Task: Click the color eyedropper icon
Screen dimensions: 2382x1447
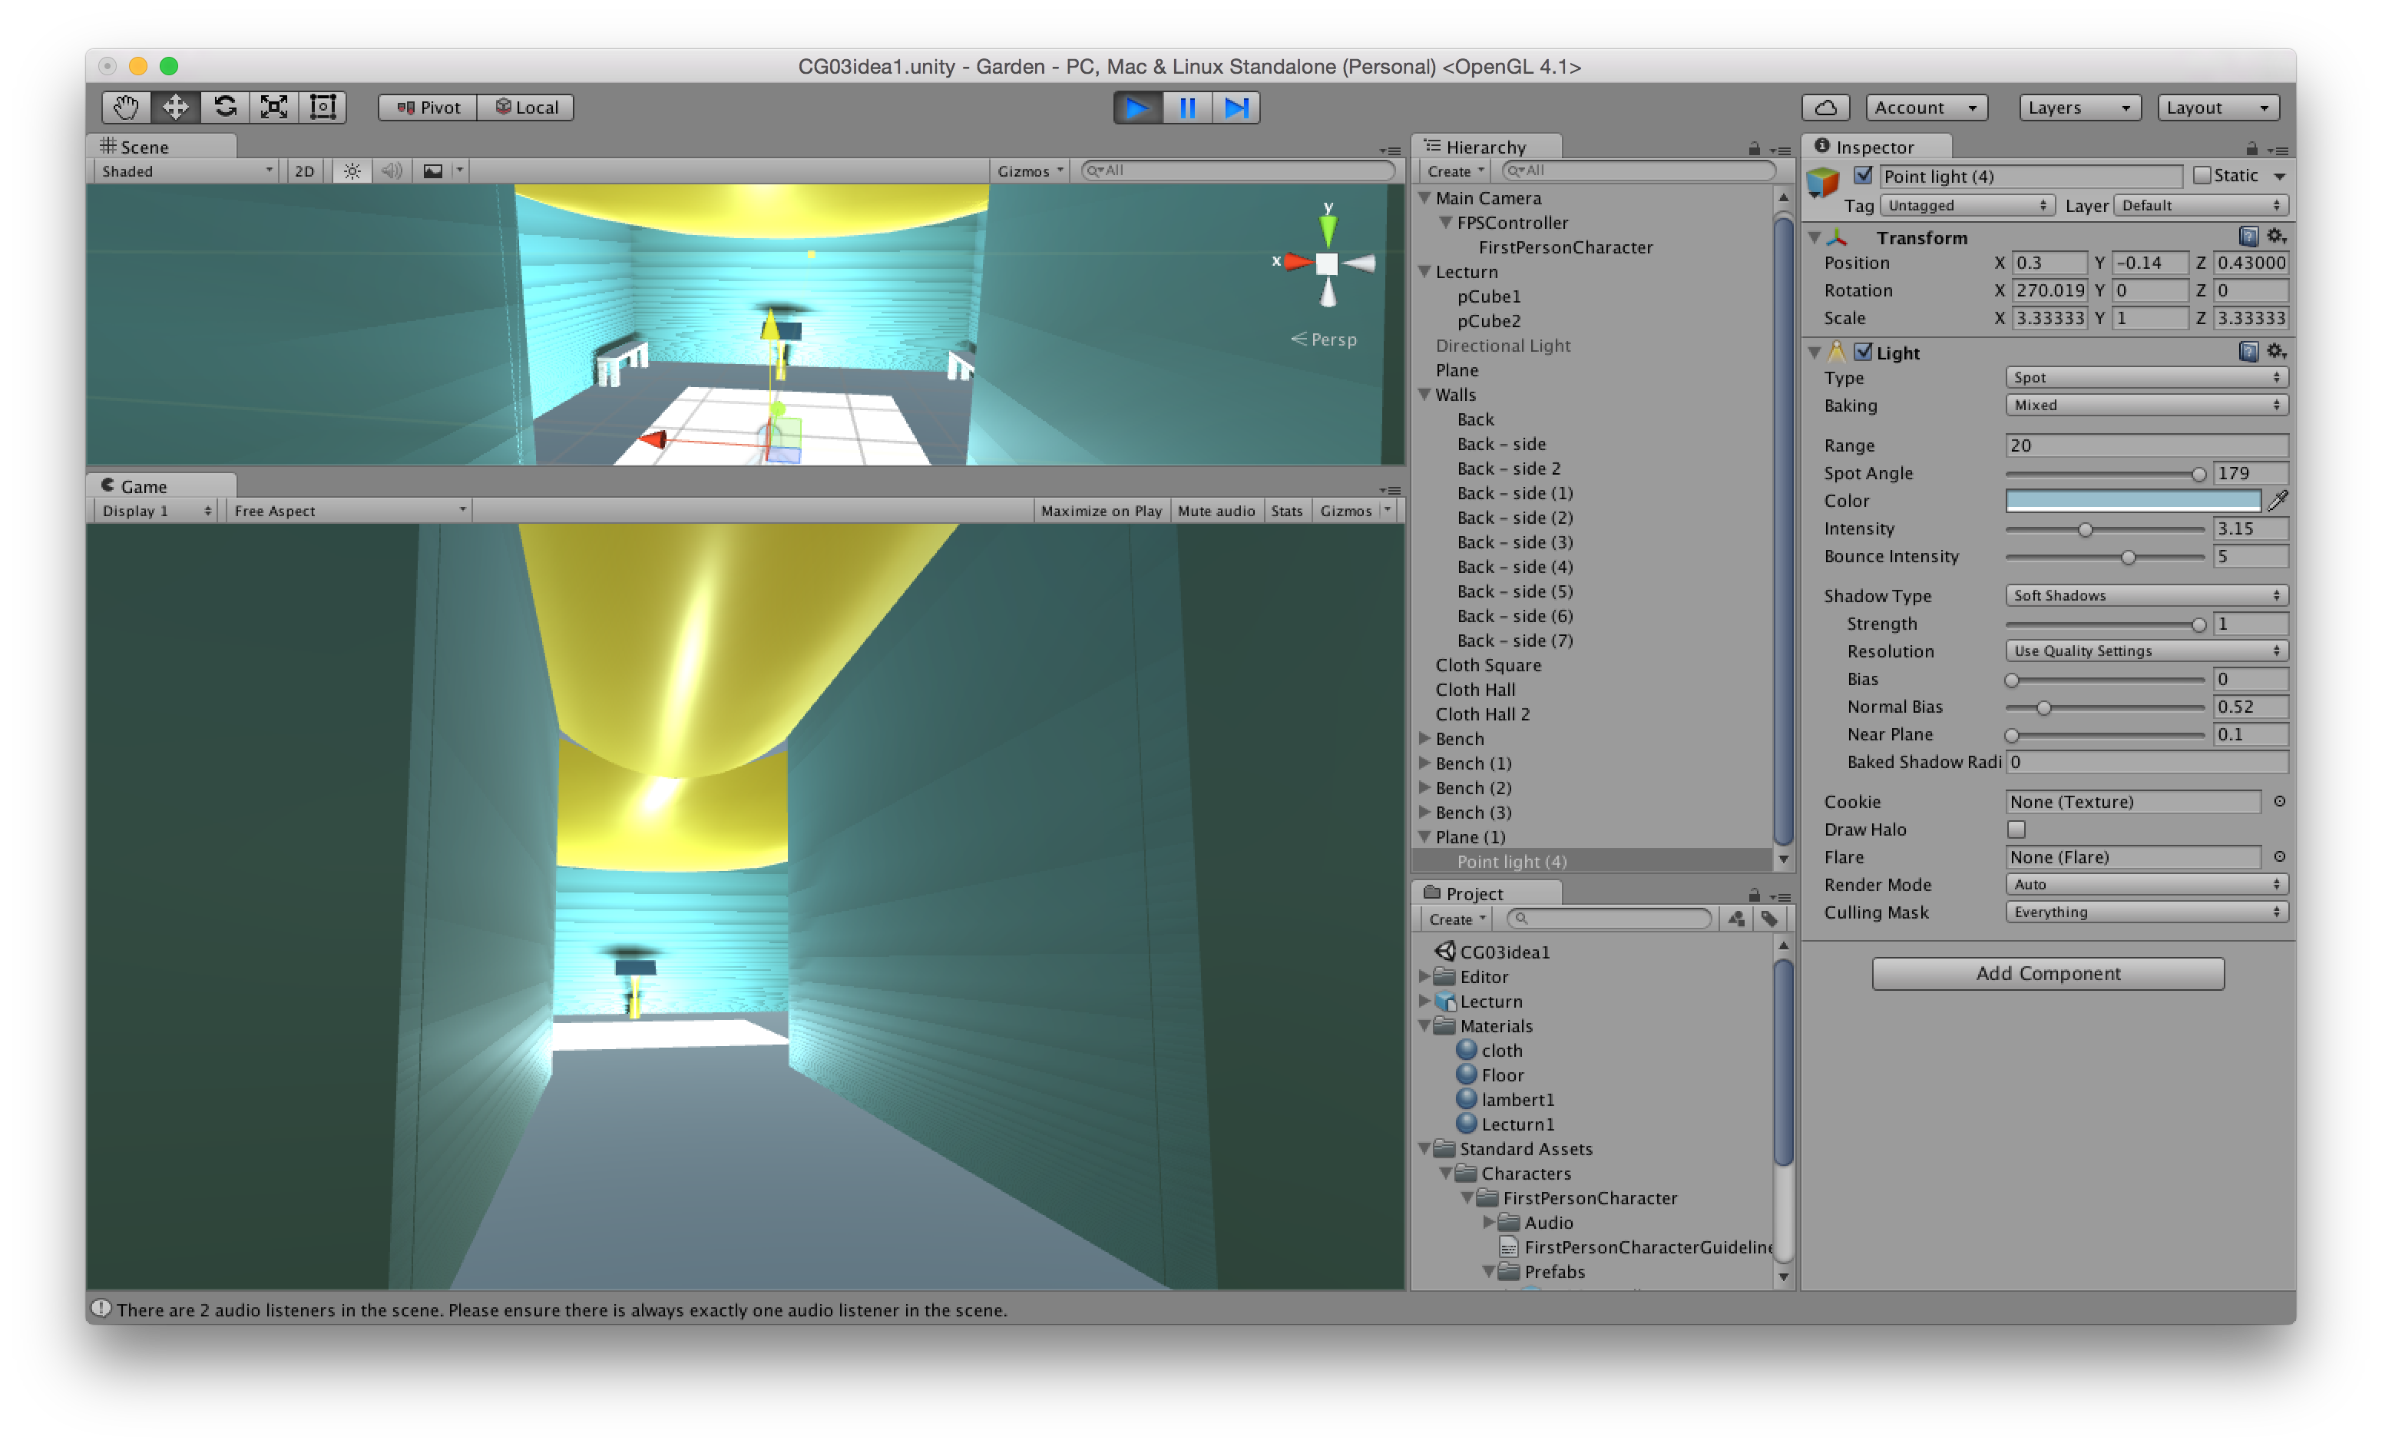Action: [x=2278, y=501]
